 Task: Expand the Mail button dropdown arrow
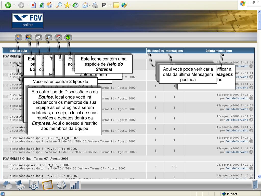coord(90,5)
